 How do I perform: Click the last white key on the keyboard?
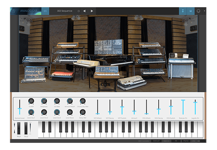click(x=201, y=130)
